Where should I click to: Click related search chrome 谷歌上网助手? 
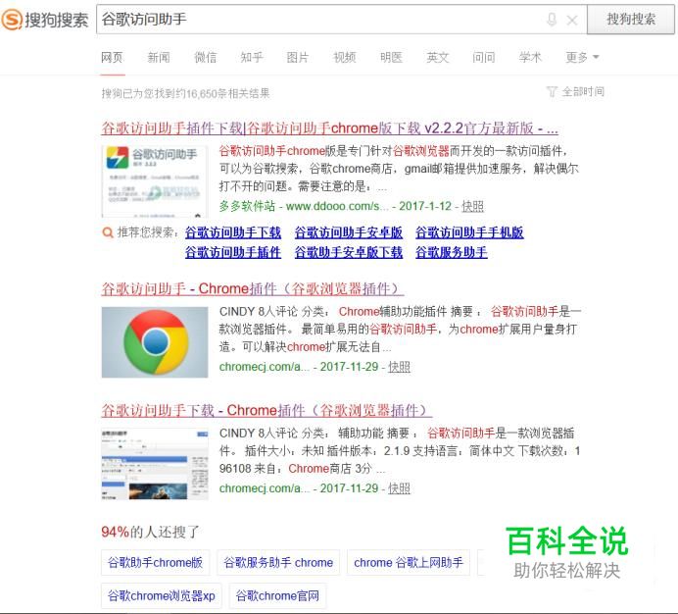409,562
